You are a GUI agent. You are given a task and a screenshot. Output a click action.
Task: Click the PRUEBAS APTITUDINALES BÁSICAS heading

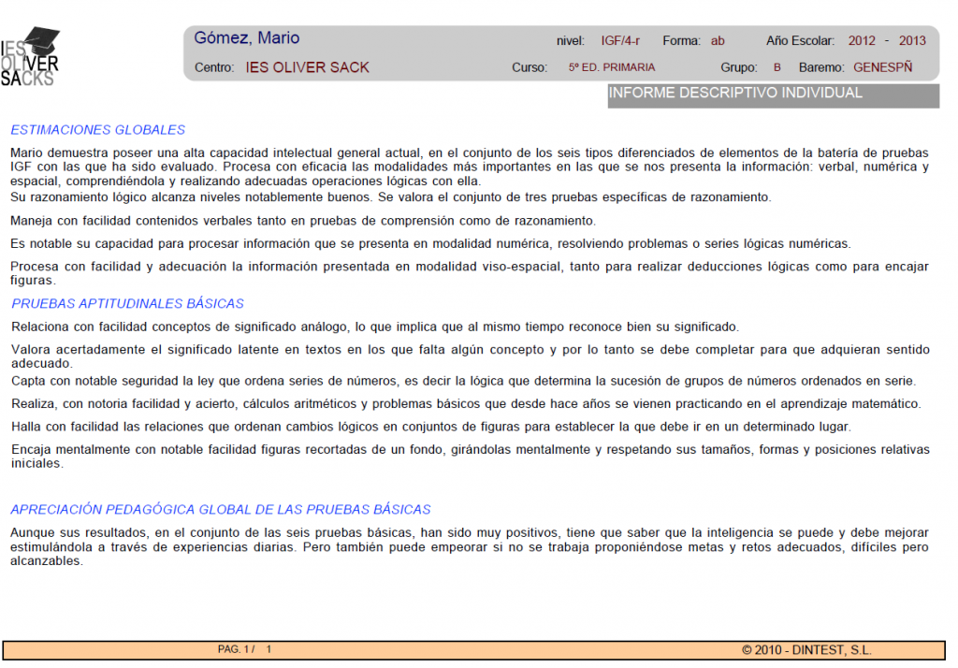point(128,304)
